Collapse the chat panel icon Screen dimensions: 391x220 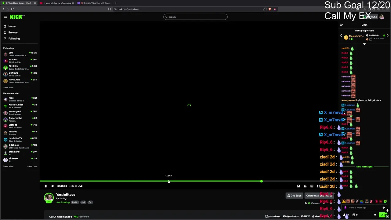(342, 25)
